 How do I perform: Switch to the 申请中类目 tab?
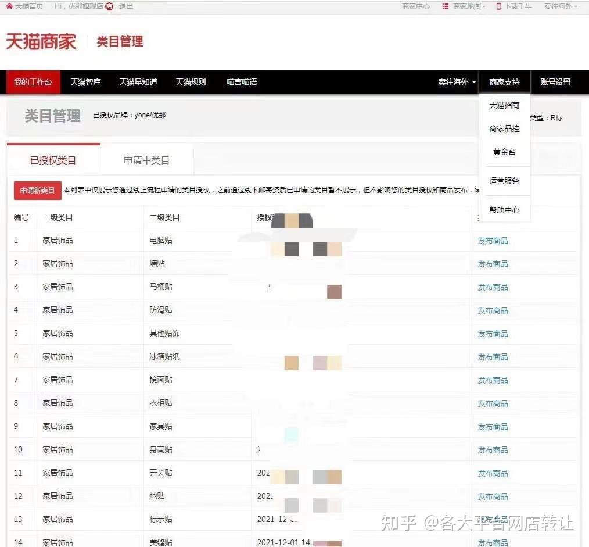[x=146, y=160]
